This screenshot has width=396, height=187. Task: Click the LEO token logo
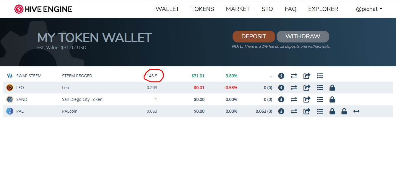(10, 88)
